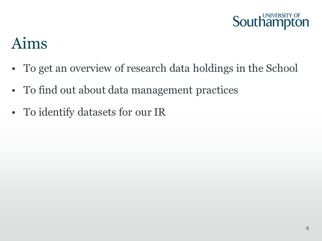Click the first bullet point marker
Screen dimensions: 322x241
click(14, 69)
